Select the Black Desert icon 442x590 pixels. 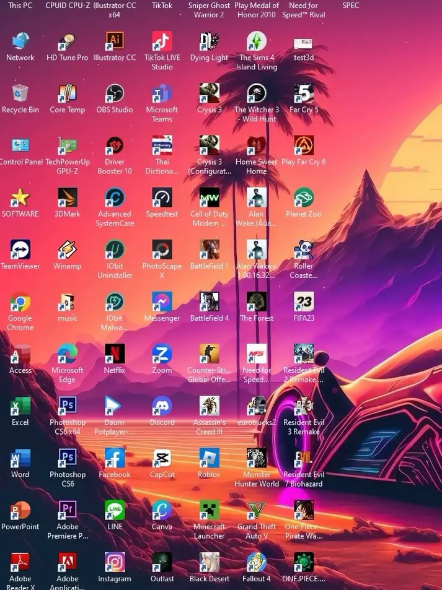[209, 562]
